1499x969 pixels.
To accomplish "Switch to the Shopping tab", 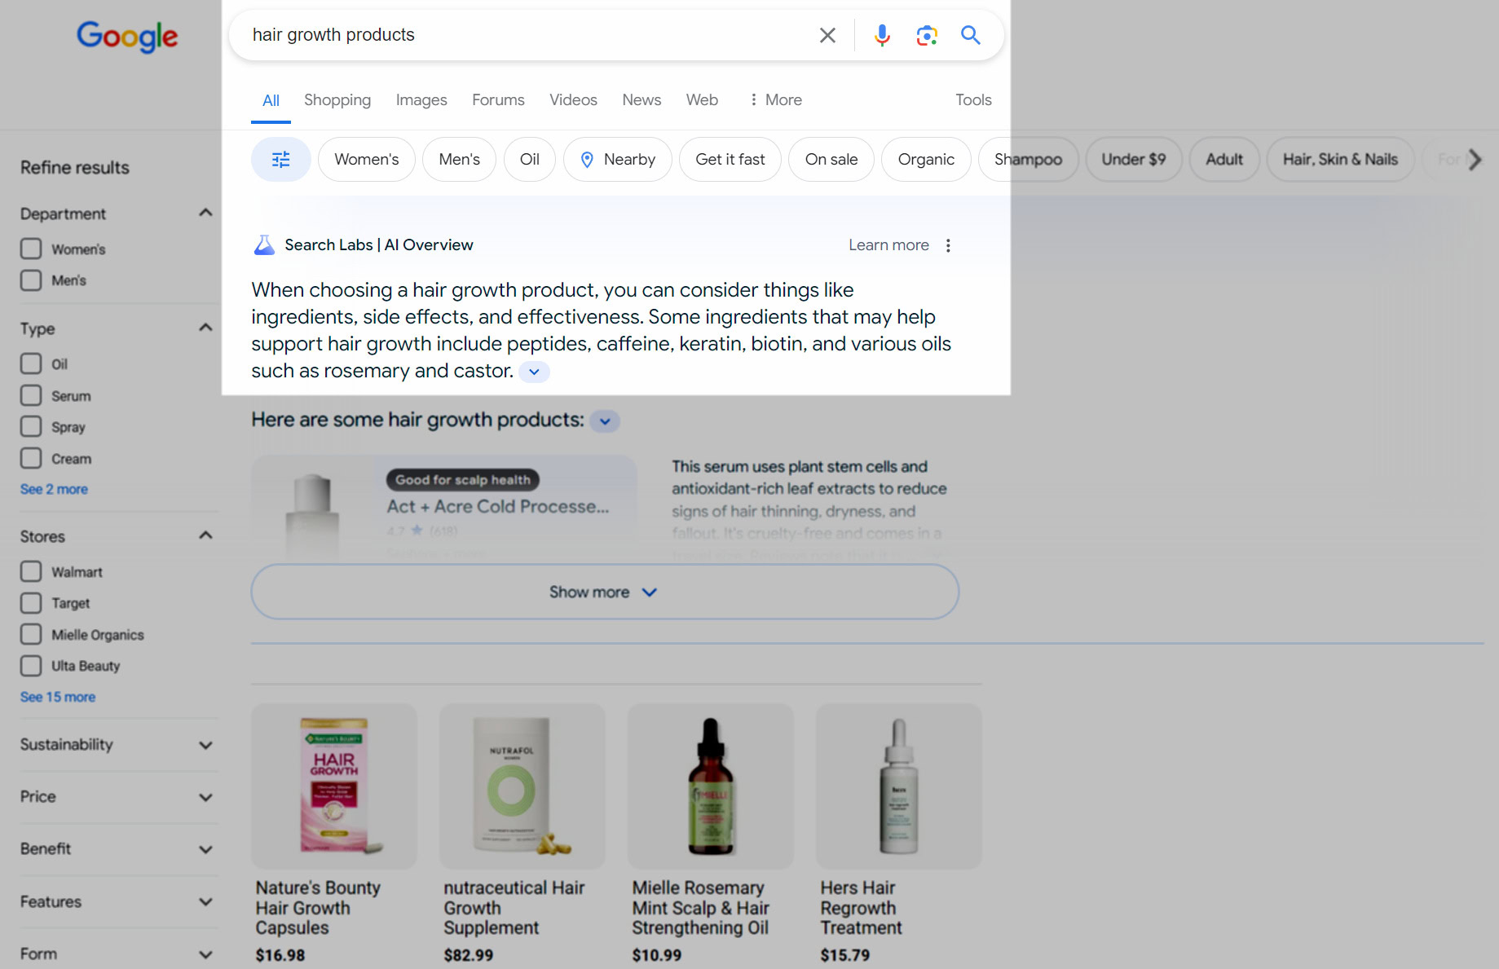I will (x=337, y=100).
